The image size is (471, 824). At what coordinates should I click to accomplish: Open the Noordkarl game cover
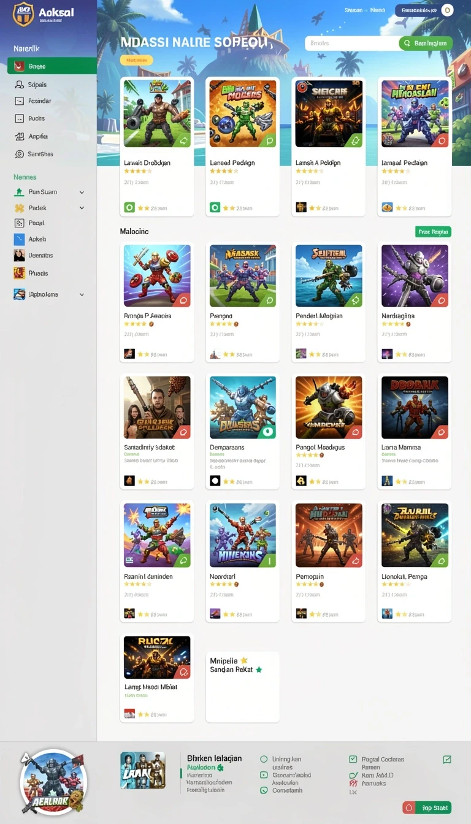click(x=243, y=535)
